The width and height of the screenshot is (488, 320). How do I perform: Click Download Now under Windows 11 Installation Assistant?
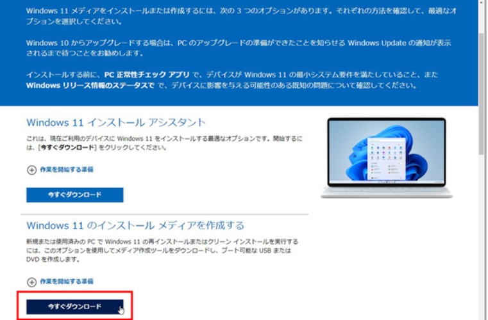74,195
